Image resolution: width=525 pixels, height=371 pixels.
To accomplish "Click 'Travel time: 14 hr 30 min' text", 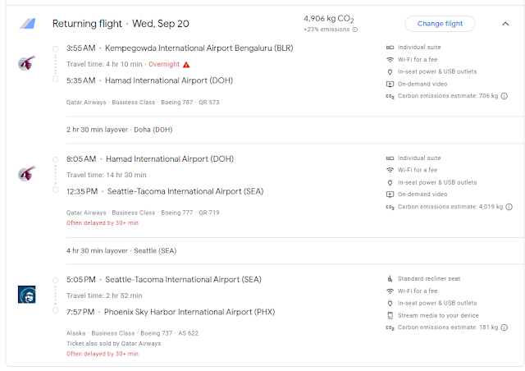I will click(x=106, y=175).
